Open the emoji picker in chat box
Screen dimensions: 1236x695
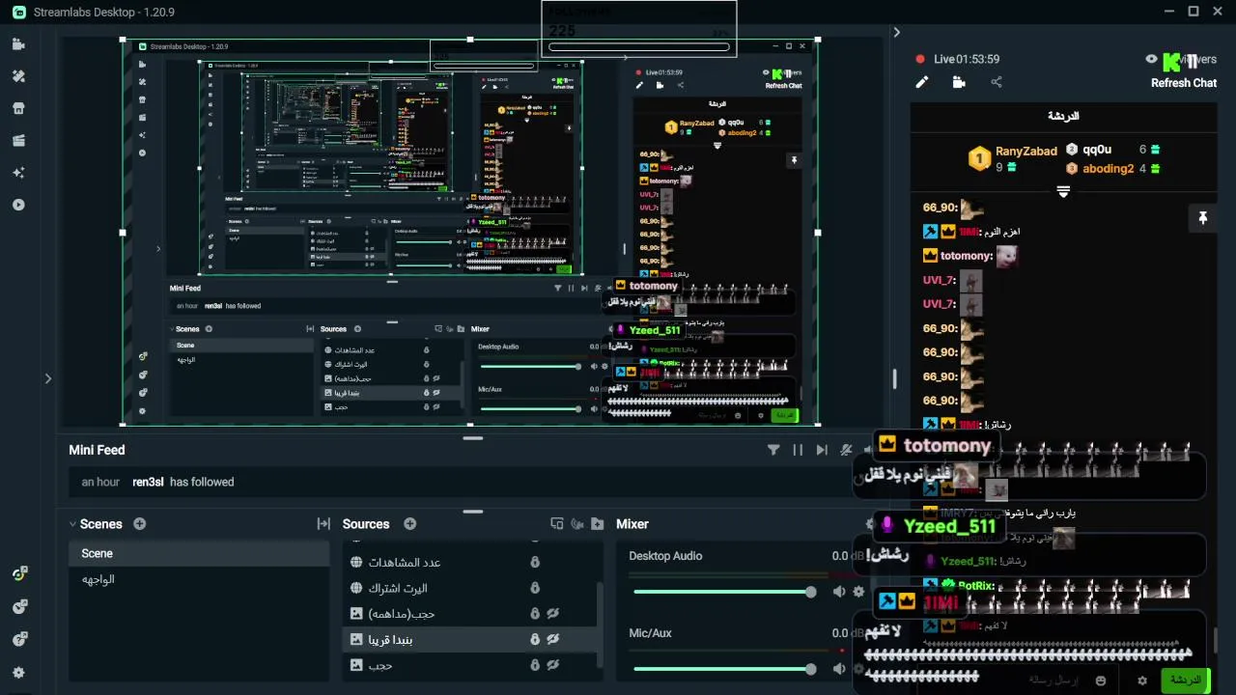1102,681
